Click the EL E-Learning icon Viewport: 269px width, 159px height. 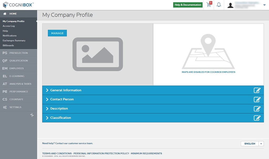pyautogui.click(x=5, y=76)
